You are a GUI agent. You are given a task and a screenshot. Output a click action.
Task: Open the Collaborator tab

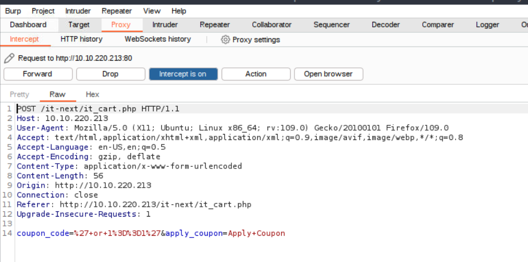point(271,25)
